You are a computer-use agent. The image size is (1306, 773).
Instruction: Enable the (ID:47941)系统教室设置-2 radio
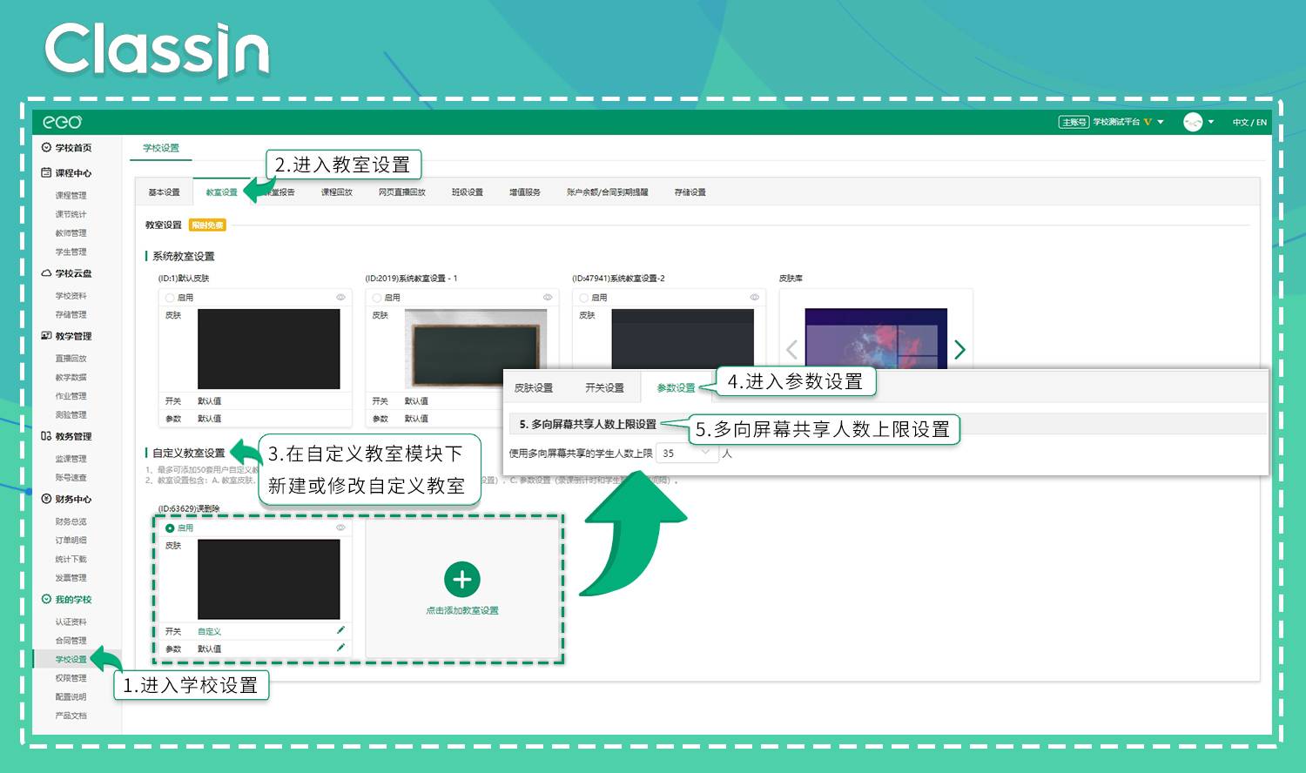pyautogui.click(x=584, y=298)
